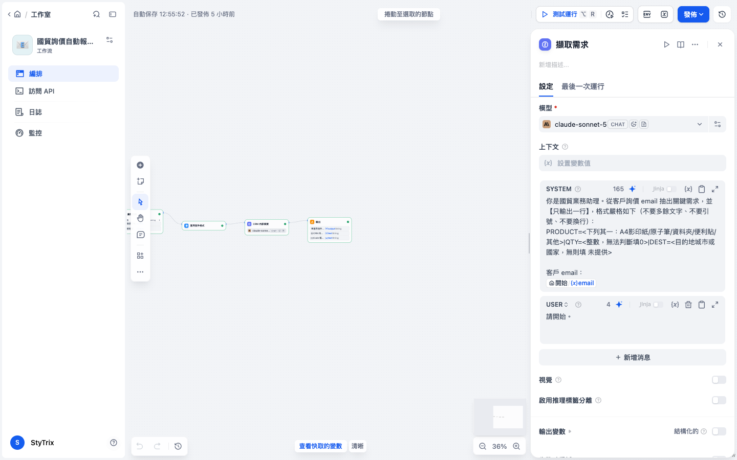Expand the 輸出變數 section

(555, 431)
